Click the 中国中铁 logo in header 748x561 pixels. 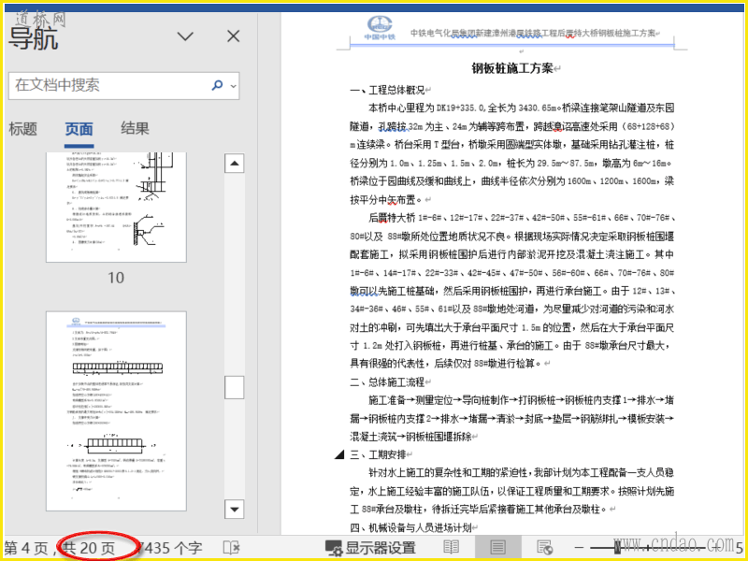(380, 28)
